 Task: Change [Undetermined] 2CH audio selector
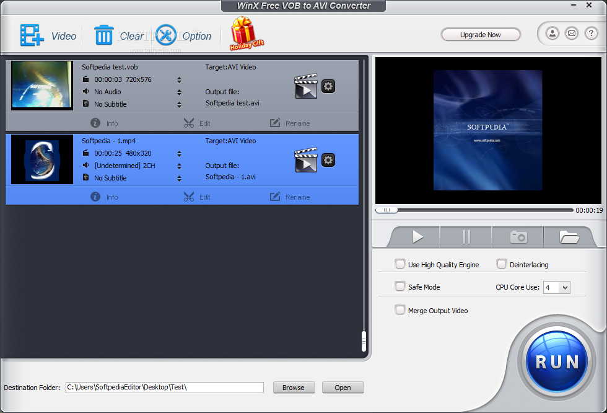click(179, 166)
